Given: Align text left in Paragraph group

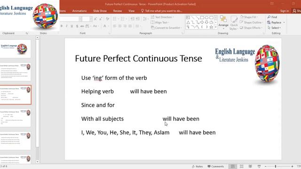Looking at the screenshot, I should (x=115, y=26).
